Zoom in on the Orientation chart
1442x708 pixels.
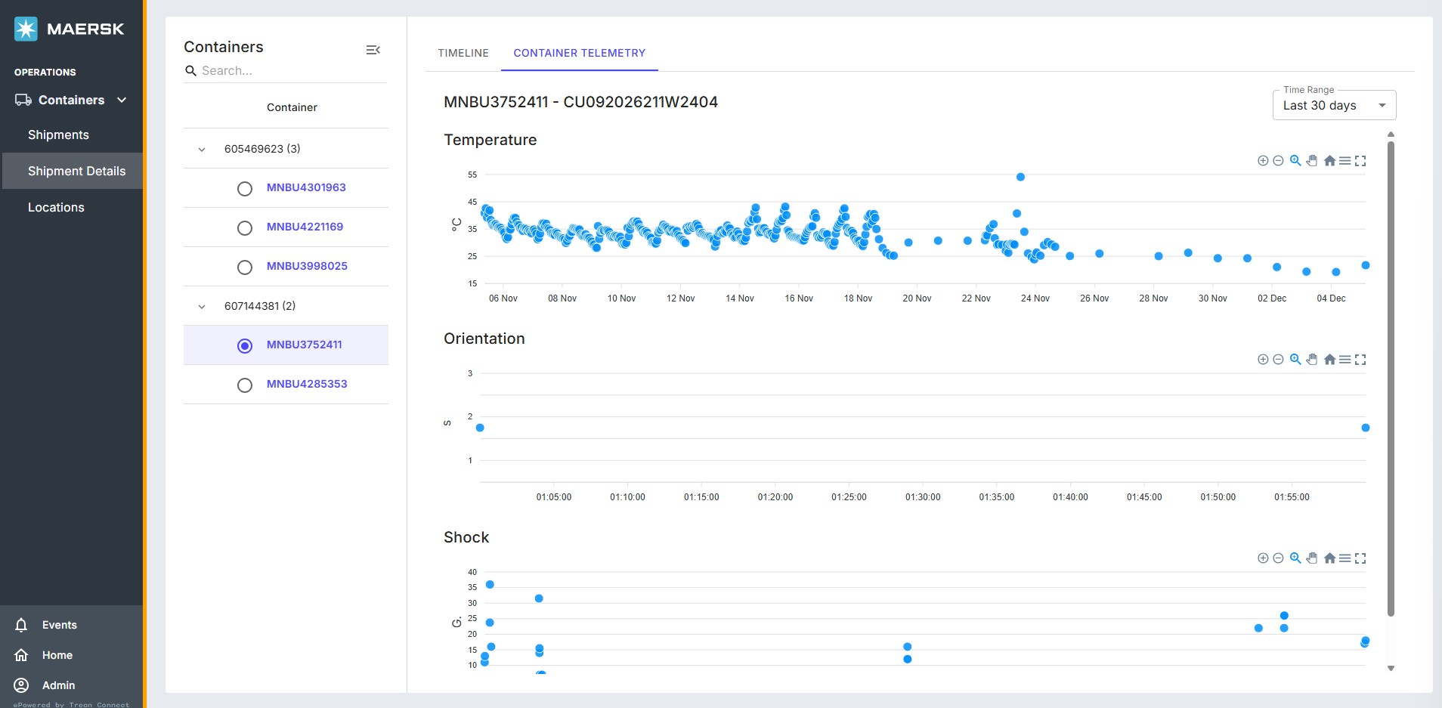pyautogui.click(x=1262, y=360)
